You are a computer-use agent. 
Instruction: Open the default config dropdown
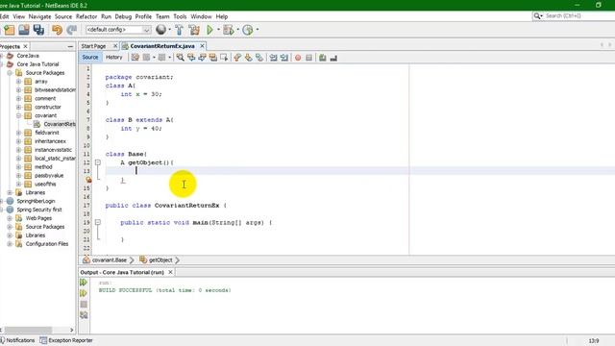pyautogui.click(x=118, y=30)
